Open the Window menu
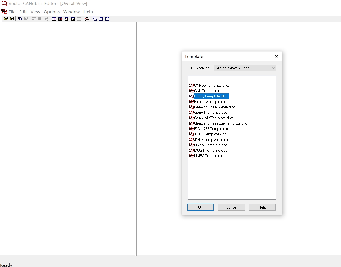 (71, 12)
